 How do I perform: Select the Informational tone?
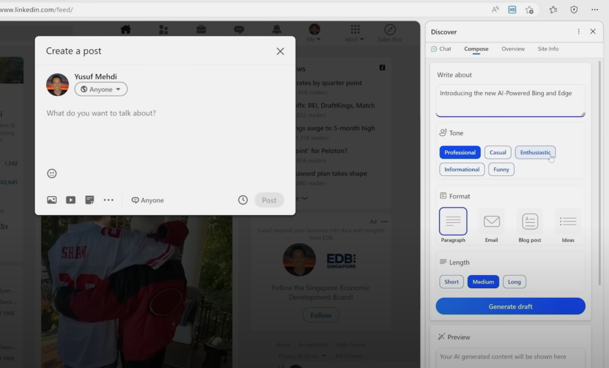coord(462,169)
